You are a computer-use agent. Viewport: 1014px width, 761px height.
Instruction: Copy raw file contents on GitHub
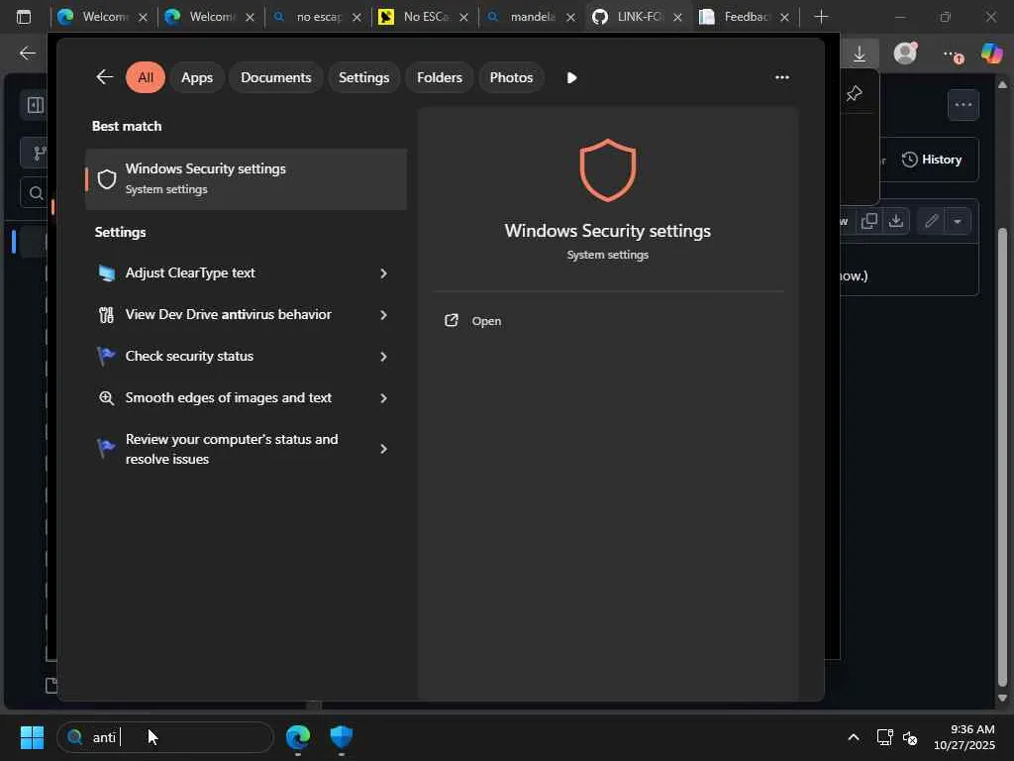(869, 221)
